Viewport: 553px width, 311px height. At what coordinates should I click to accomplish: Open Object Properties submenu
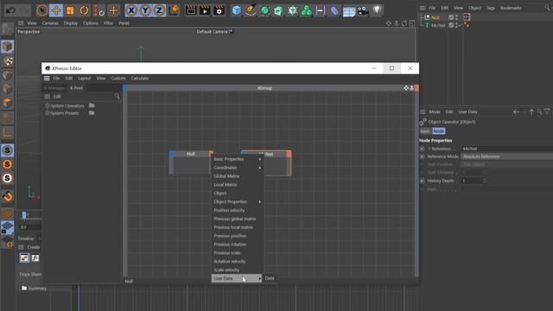coord(238,201)
